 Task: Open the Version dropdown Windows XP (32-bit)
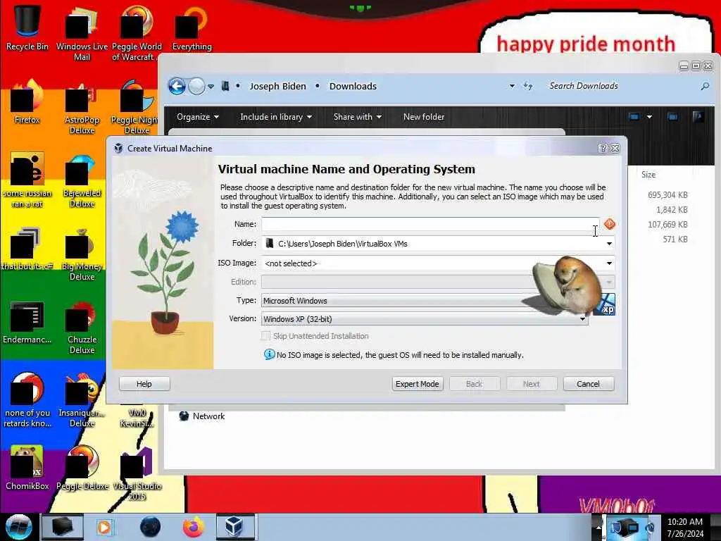[x=425, y=319]
